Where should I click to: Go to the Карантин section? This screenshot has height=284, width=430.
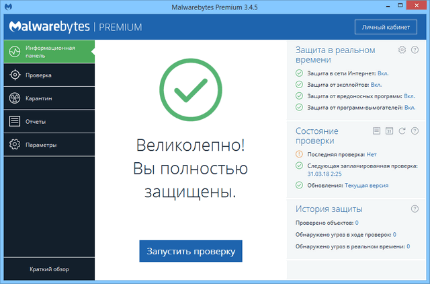(x=49, y=98)
